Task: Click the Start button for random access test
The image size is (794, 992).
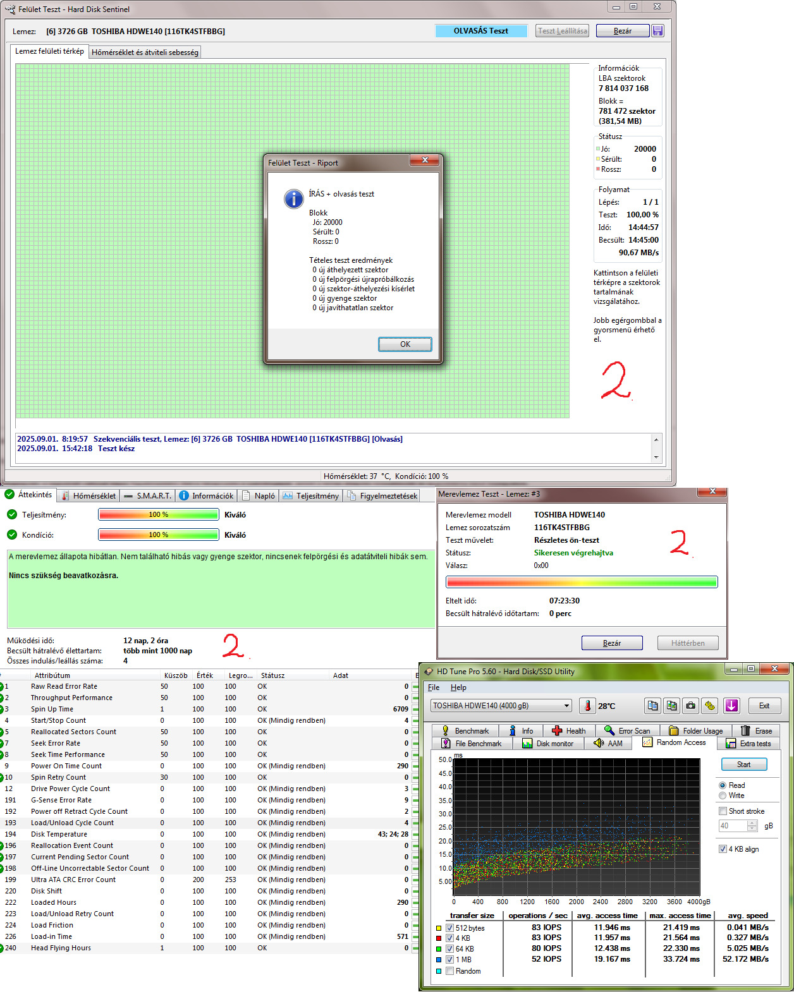Action: click(744, 765)
